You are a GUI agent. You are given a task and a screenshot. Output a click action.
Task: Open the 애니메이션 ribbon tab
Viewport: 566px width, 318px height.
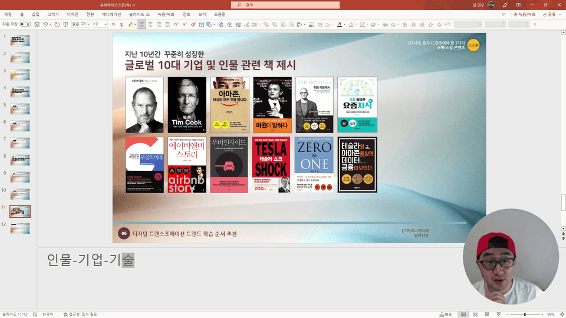[x=111, y=14]
